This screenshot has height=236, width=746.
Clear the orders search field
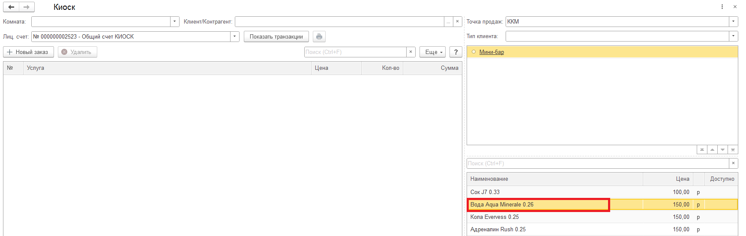click(410, 52)
